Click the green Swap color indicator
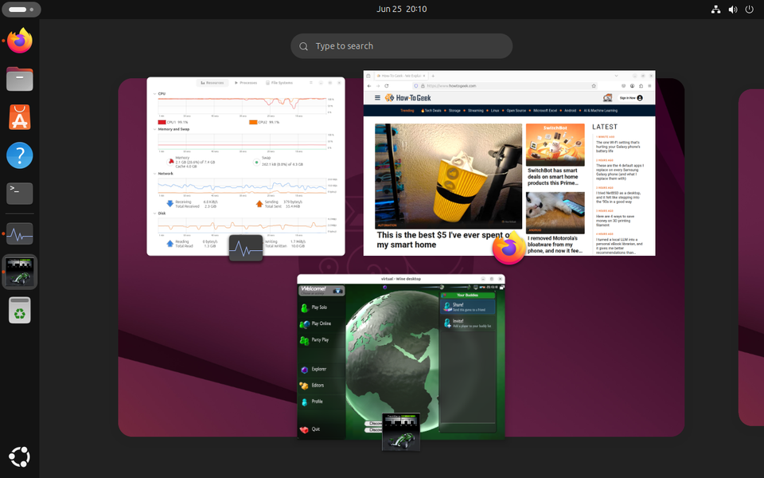 [256, 163]
